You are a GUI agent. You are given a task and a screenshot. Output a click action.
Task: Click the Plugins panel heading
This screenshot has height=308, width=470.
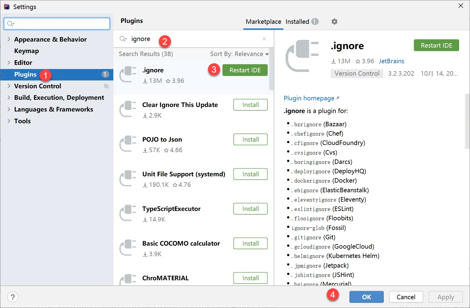coord(132,21)
